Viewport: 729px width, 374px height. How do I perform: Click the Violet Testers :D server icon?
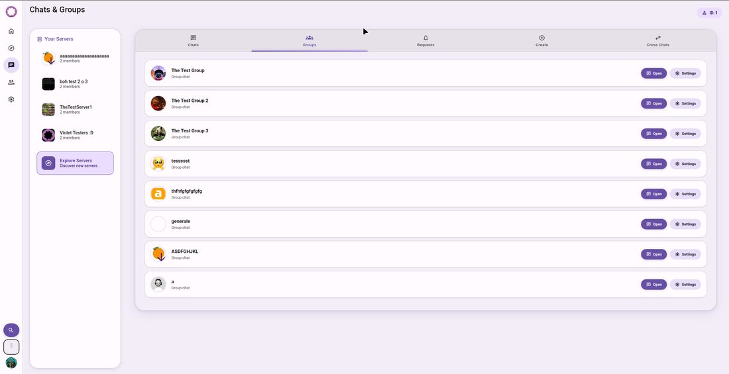(48, 135)
